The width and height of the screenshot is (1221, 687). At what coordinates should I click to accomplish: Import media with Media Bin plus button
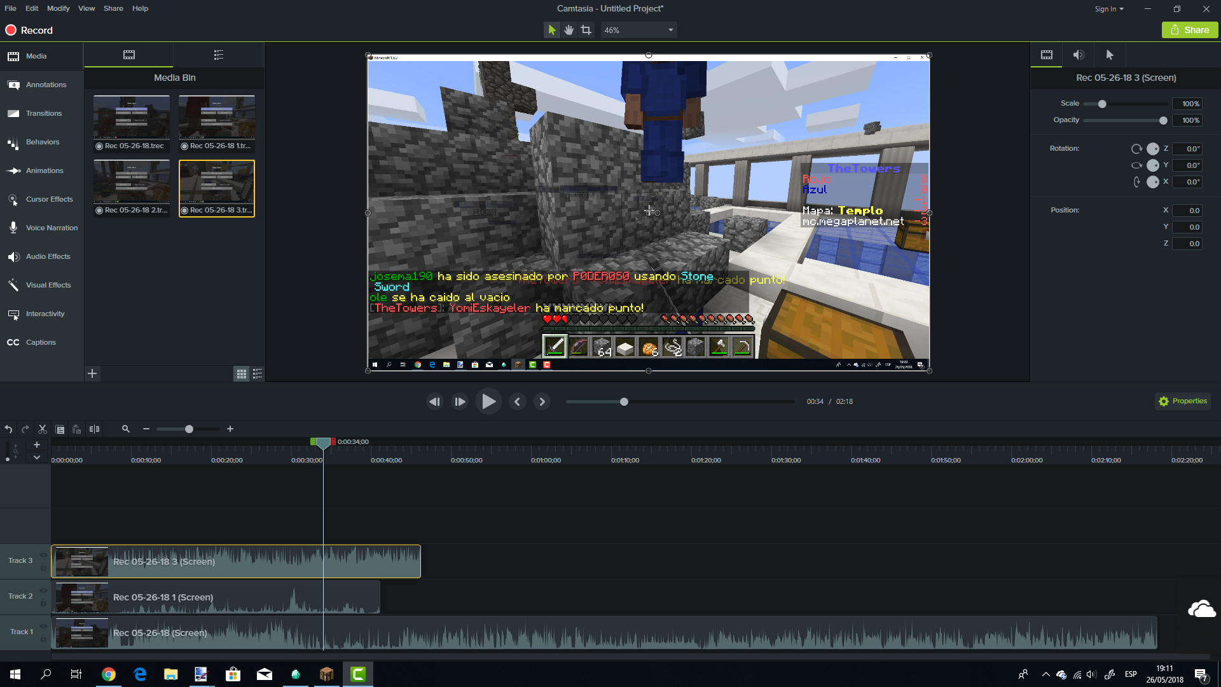coord(92,373)
